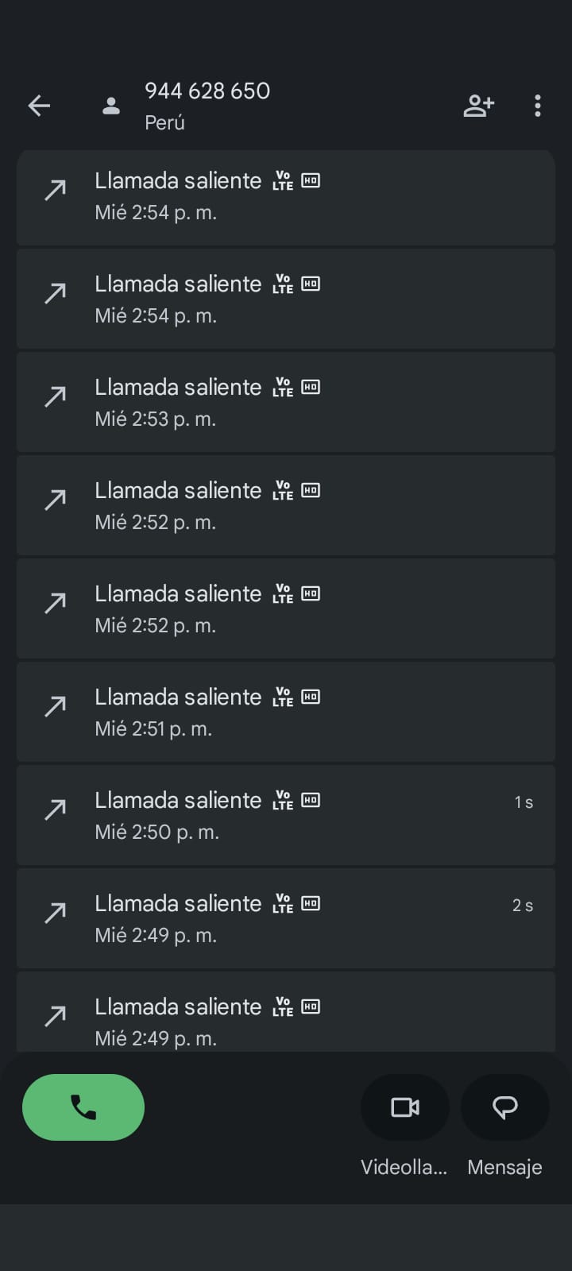Tap the first Mié 2:54 outgoing call

coord(286,197)
